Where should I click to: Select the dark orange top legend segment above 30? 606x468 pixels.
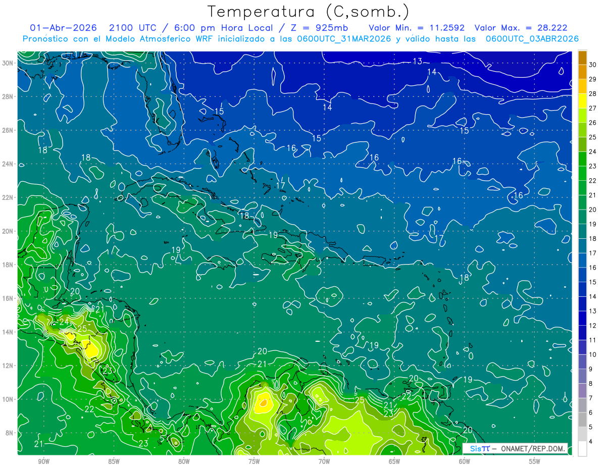[x=582, y=57]
